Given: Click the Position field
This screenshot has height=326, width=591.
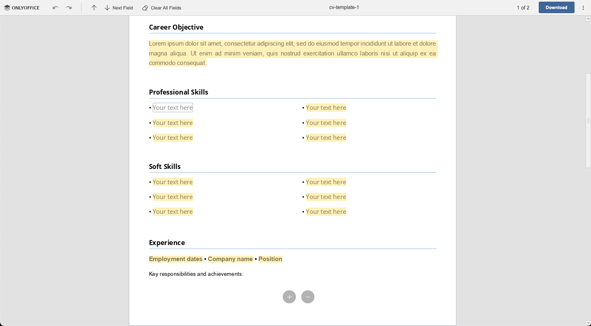Looking at the screenshot, I should 270,259.
